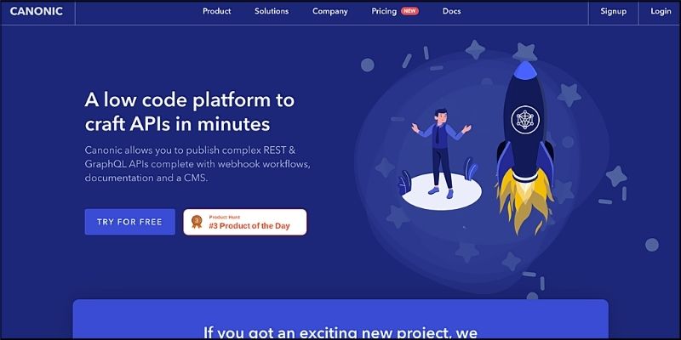Image resolution: width=681 pixels, height=340 pixels.
Task: Click the headline 'A low code platform'
Action: tap(189, 100)
